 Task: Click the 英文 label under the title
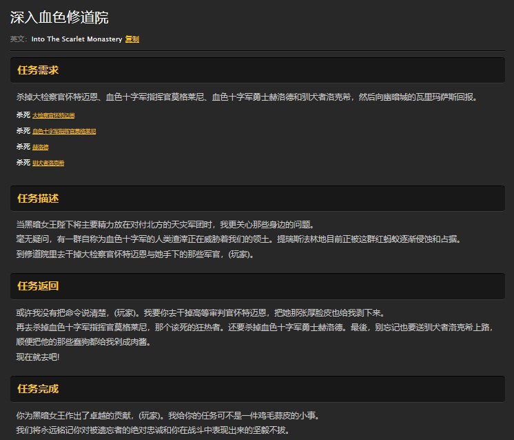point(19,39)
